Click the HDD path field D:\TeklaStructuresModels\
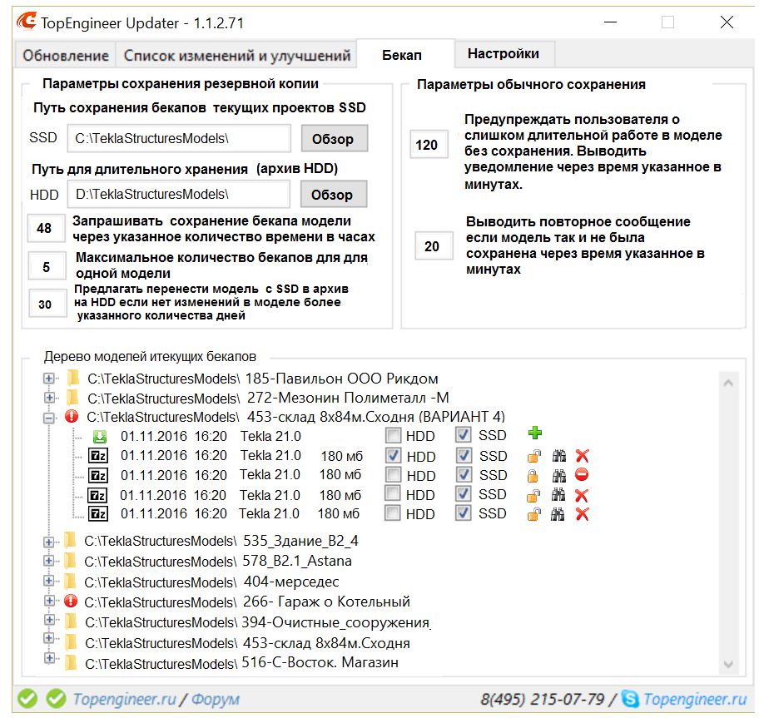Screen dimensions: 759x718 [178, 194]
